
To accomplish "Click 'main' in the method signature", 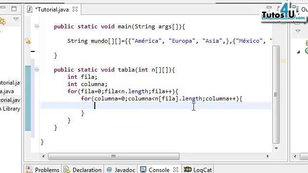I will pos(125,26).
